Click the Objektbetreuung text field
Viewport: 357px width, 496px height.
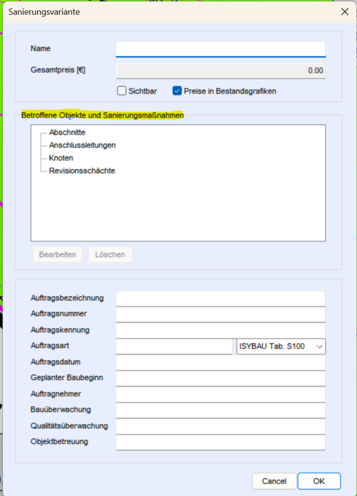pos(221,442)
